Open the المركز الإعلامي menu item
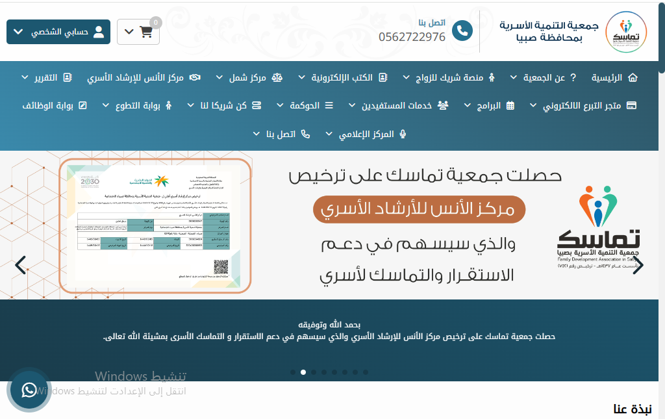Screen dimensions: 665x419 tap(366, 134)
